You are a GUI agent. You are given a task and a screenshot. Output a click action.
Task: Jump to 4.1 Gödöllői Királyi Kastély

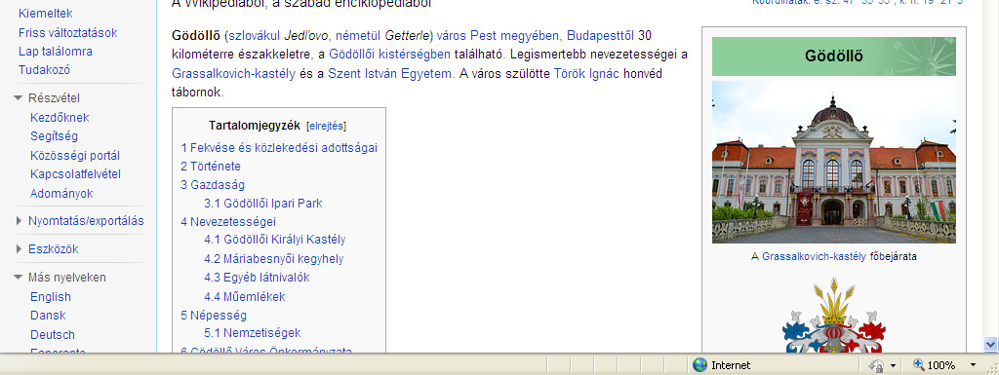pos(274,240)
